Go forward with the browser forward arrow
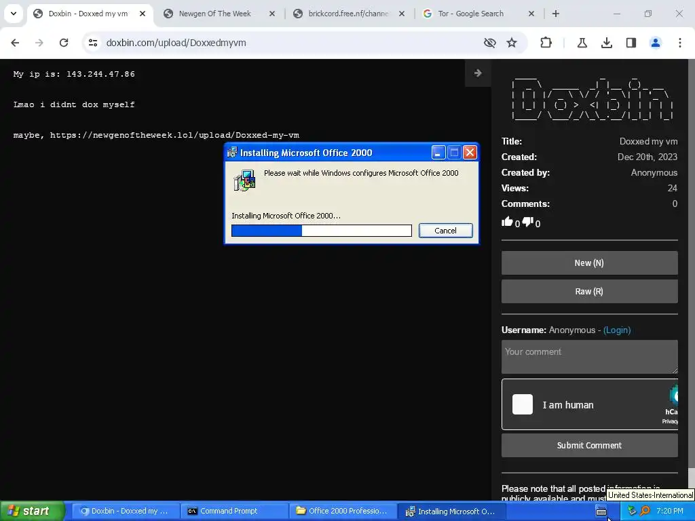695x521 pixels. (39, 43)
